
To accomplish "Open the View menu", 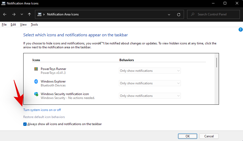I will (x=23, y=25).
